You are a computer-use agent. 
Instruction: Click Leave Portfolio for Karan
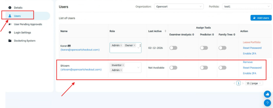coord(251,42)
